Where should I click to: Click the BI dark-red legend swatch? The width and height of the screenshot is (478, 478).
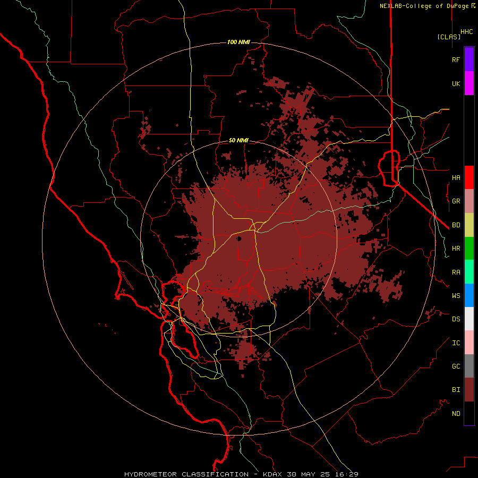[x=469, y=390]
